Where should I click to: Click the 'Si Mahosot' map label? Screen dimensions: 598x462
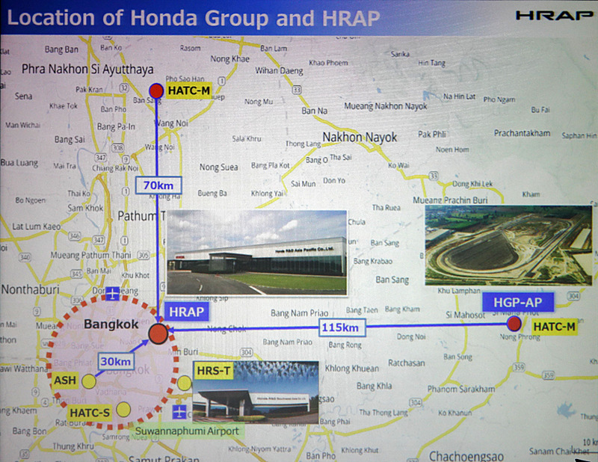coord(466,315)
